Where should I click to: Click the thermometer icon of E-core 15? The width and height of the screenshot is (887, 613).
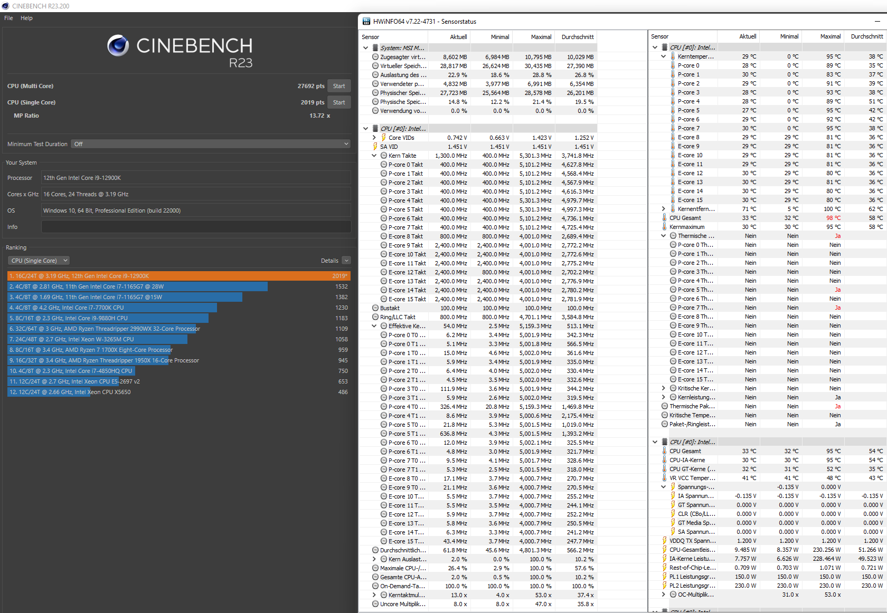(x=673, y=200)
